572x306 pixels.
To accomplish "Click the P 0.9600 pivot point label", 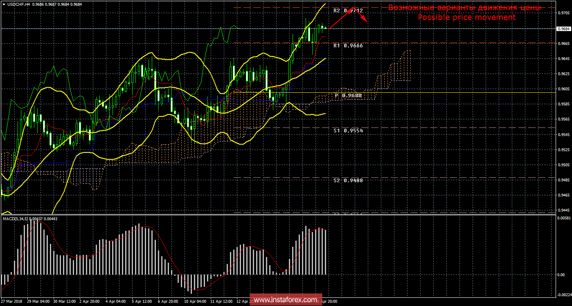I will point(349,96).
